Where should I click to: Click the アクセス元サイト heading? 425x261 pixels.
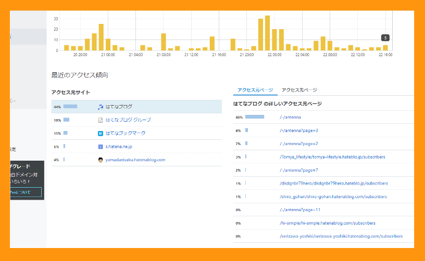pos(71,93)
